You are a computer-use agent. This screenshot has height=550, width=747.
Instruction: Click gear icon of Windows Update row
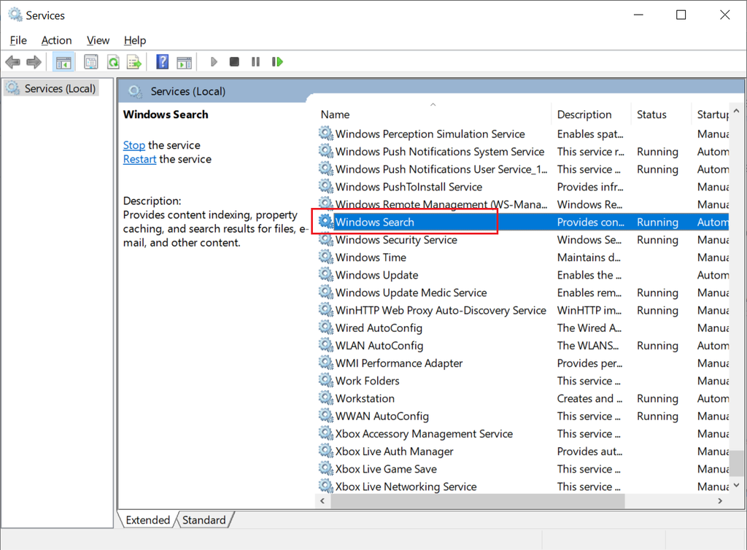(326, 274)
